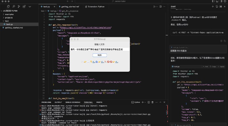Open the new terminal profile dropdown

click(145, 102)
